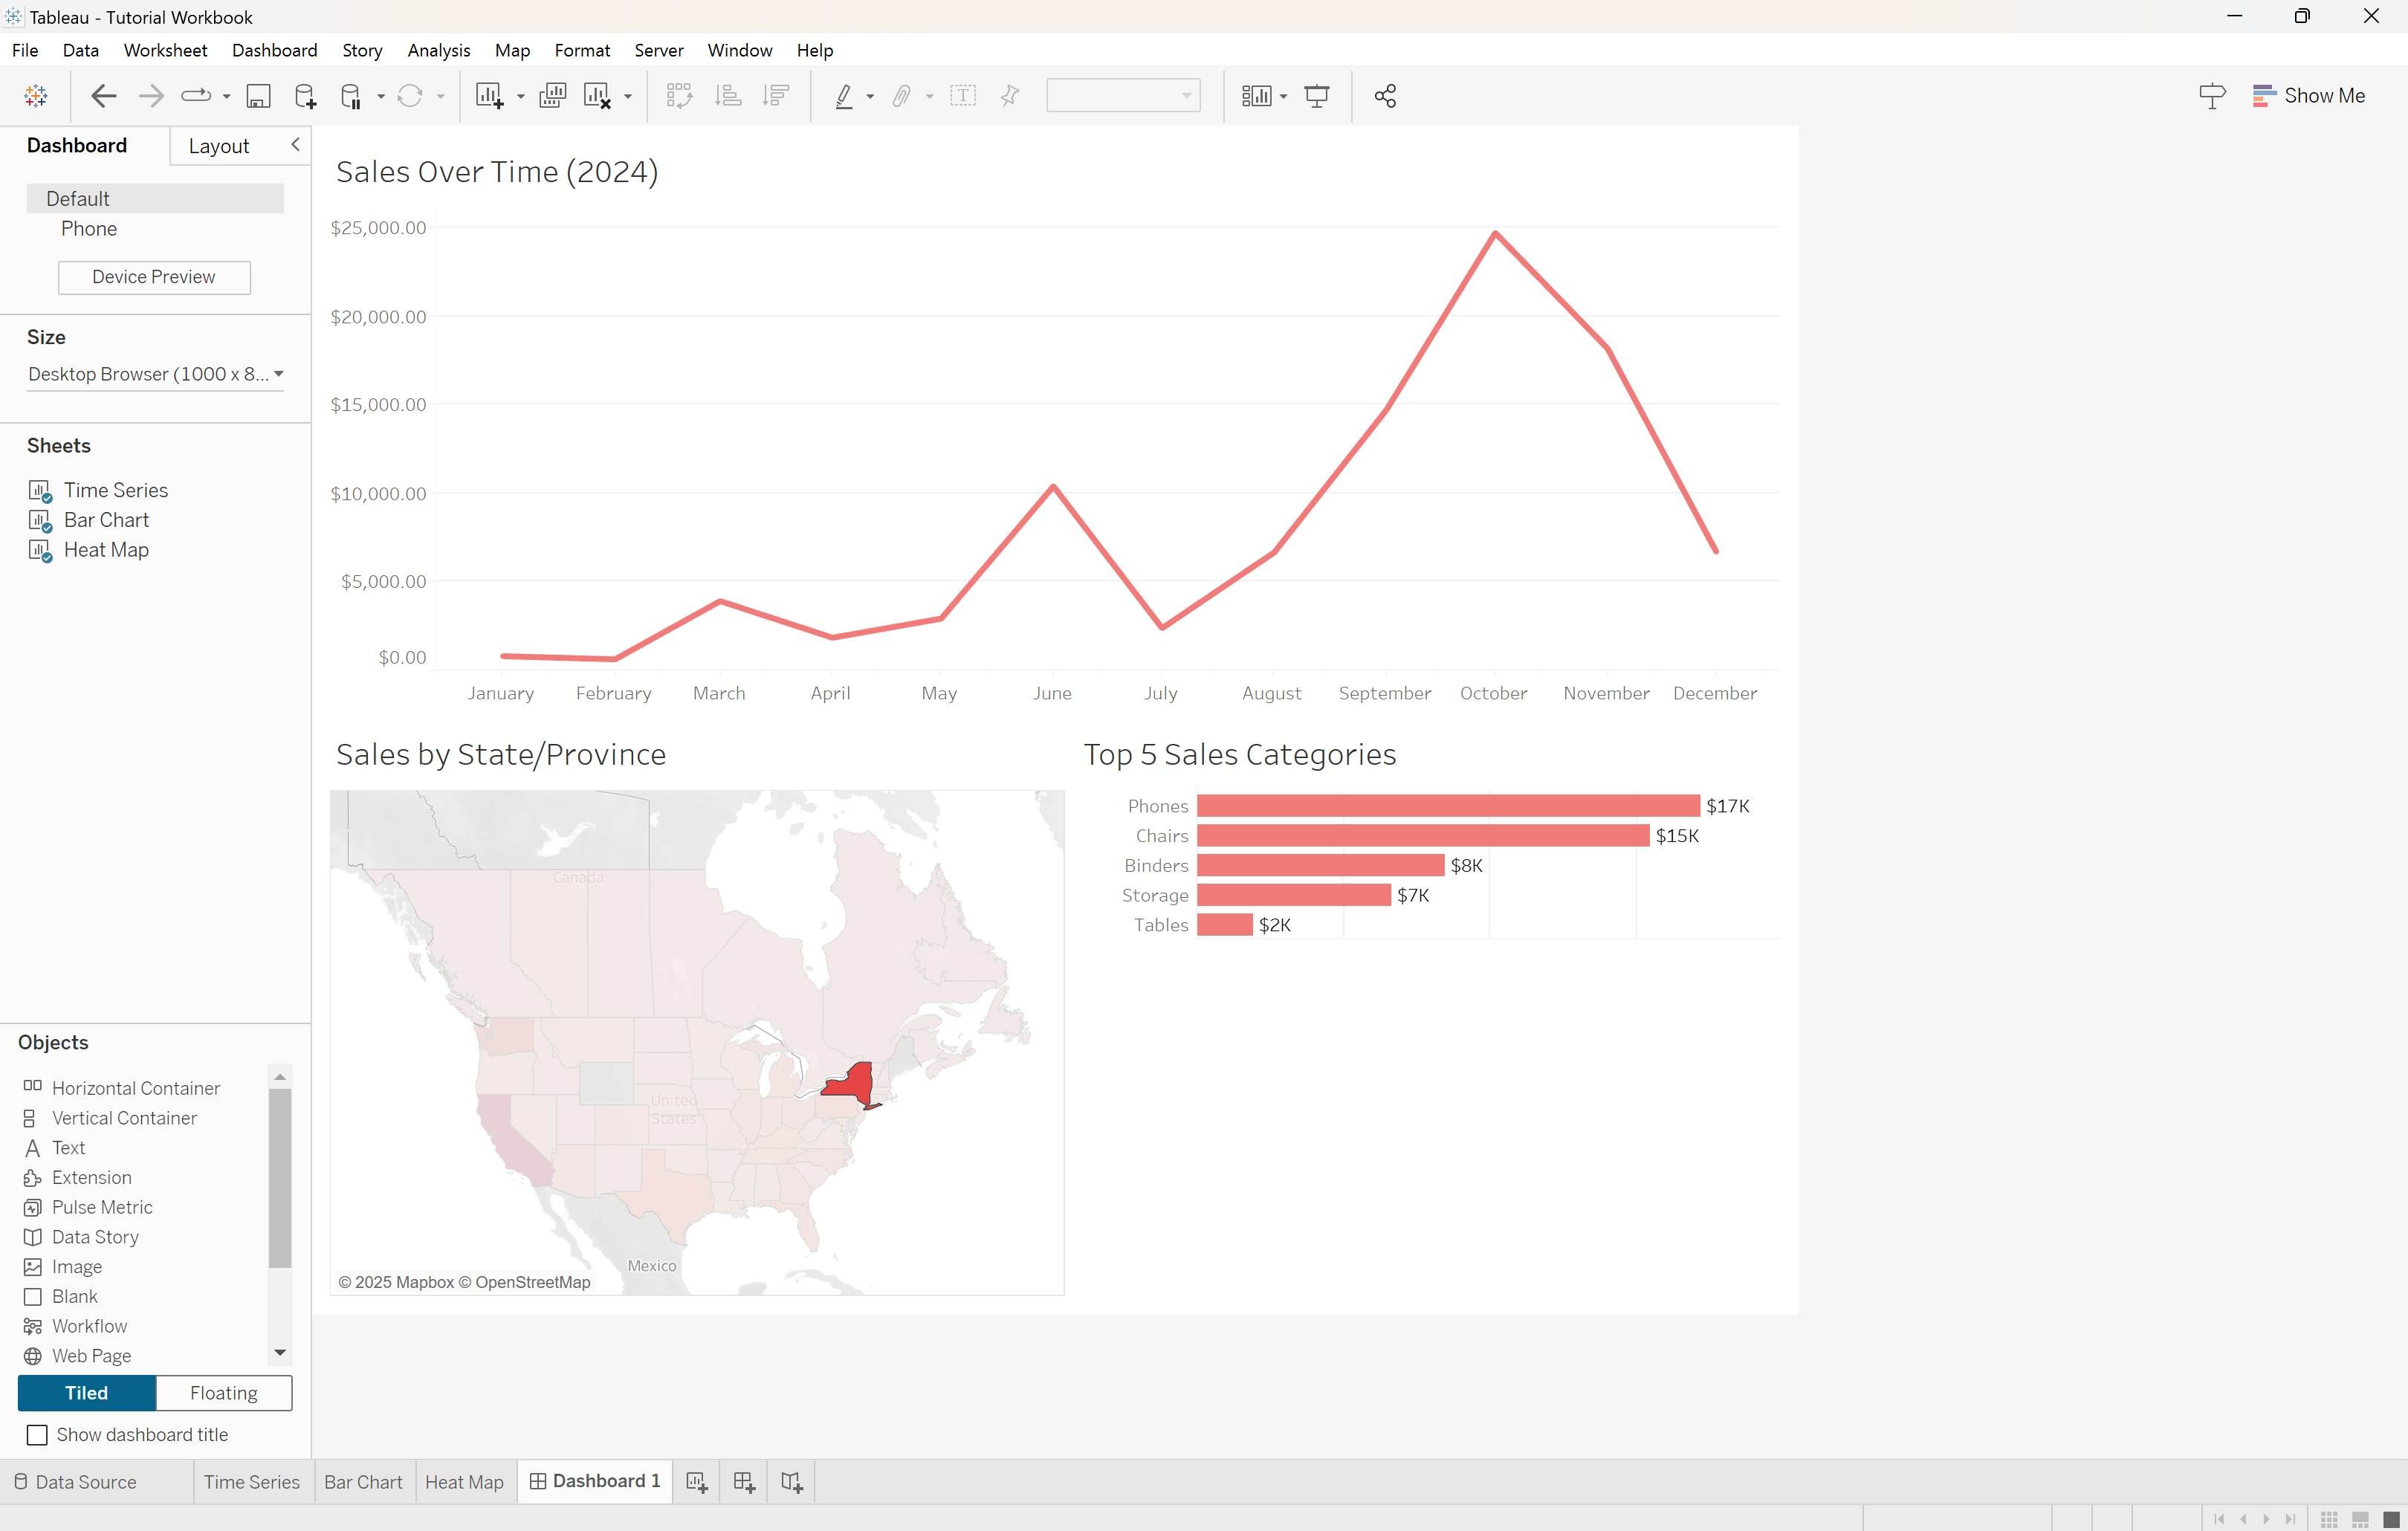Open the Analysis menu
The height and width of the screenshot is (1531, 2408).
point(439,50)
